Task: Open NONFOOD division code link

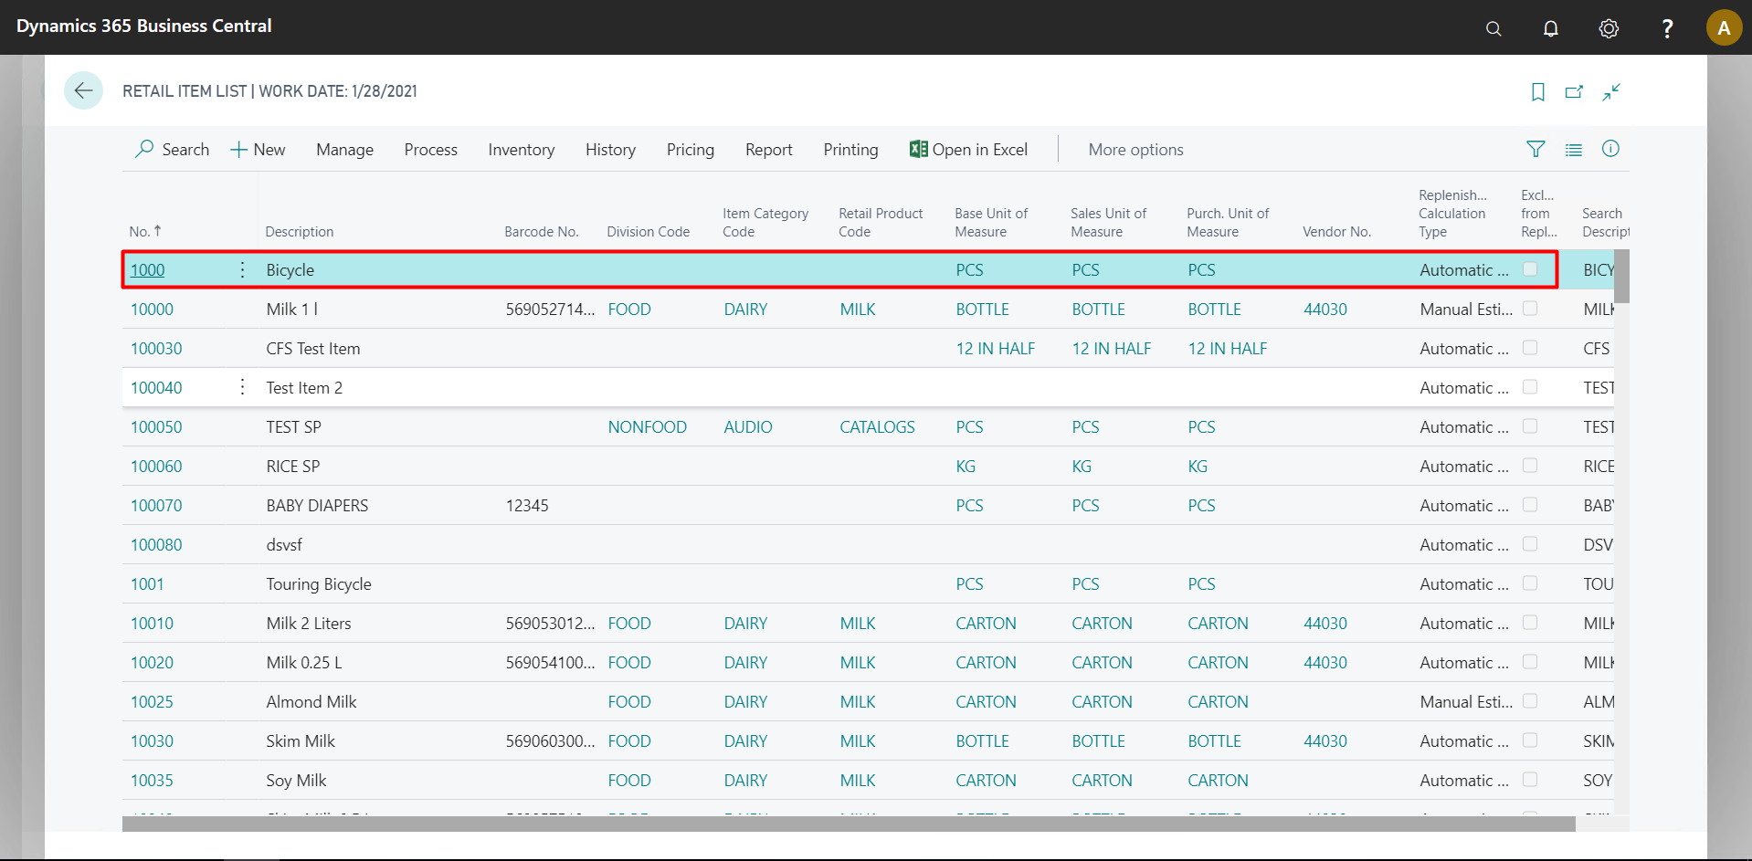Action: [x=648, y=426]
